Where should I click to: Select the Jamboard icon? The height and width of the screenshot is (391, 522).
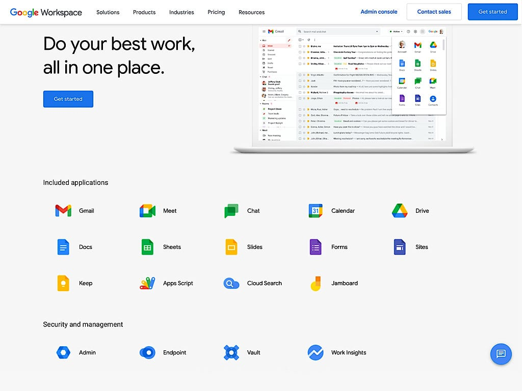pyautogui.click(x=315, y=283)
